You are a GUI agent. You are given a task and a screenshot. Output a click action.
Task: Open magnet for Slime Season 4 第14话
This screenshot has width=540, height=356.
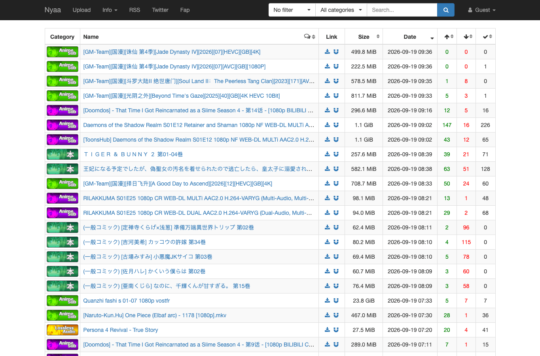(336, 110)
